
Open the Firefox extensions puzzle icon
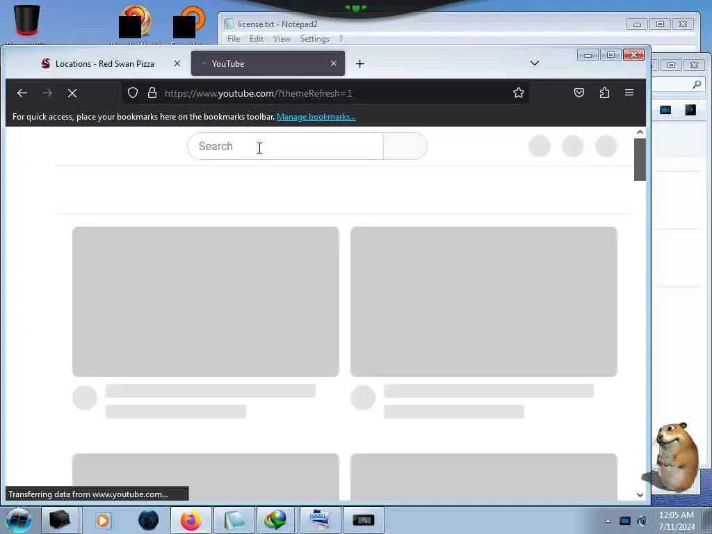tap(604, 92)
